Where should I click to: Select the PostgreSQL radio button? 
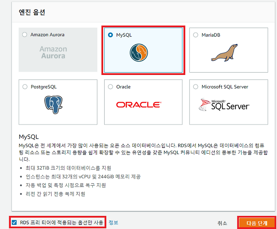click(25, 86)
